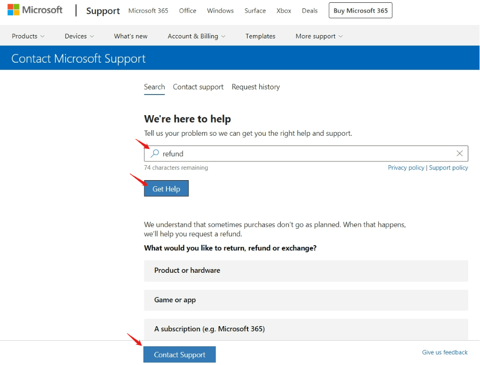Open the What's new page

[x=131, y=36]
